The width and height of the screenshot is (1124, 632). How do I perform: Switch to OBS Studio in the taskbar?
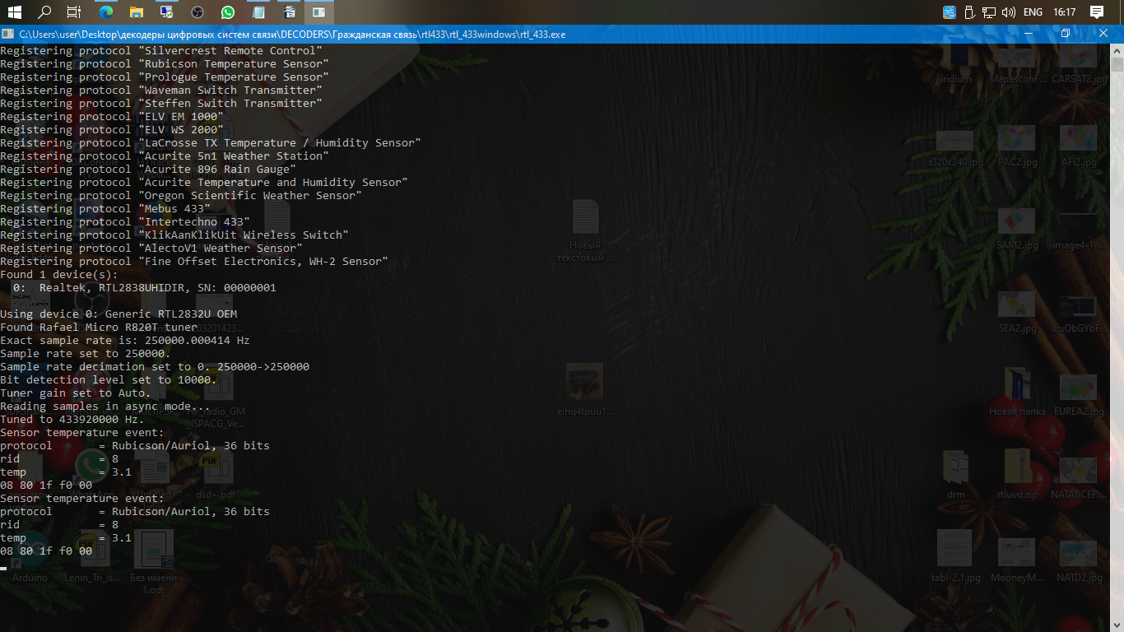pos(197,12)
